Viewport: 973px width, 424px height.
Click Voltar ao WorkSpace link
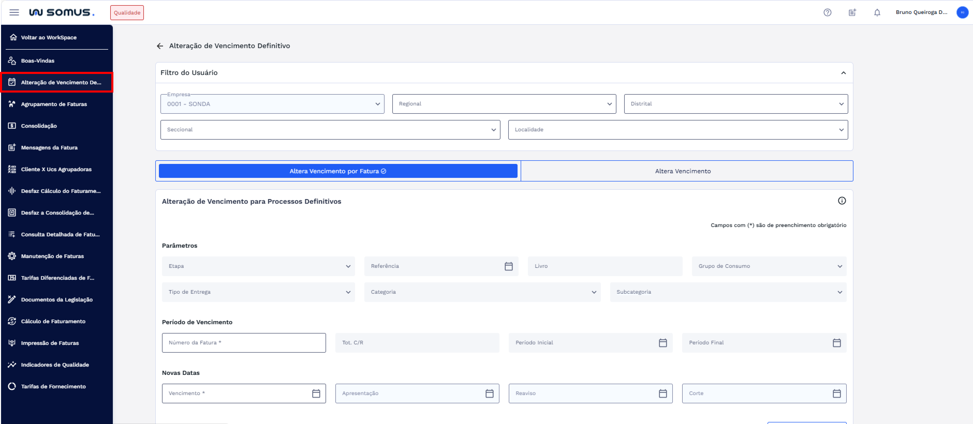(x=49, y=37)
